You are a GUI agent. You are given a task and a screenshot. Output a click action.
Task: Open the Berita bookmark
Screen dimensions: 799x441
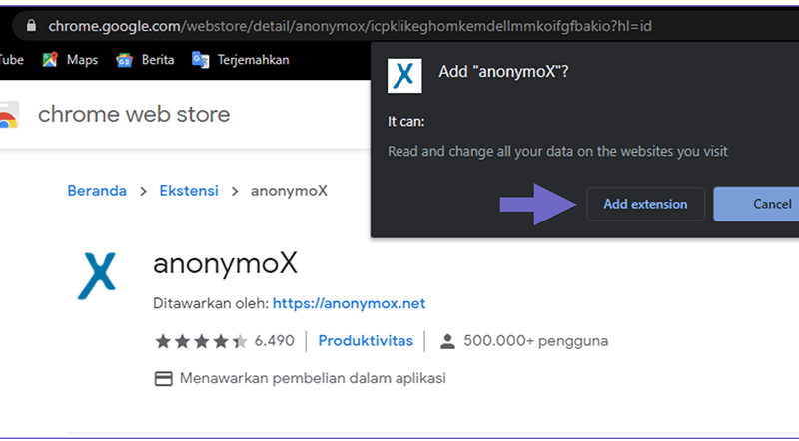click(145, 60)
